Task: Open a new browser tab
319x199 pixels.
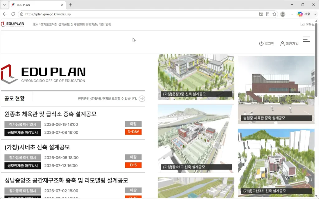Action: [x=70, y=5]
